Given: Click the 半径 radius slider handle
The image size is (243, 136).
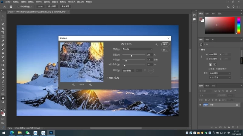Looking at the screenshot, I should [126, 61].
